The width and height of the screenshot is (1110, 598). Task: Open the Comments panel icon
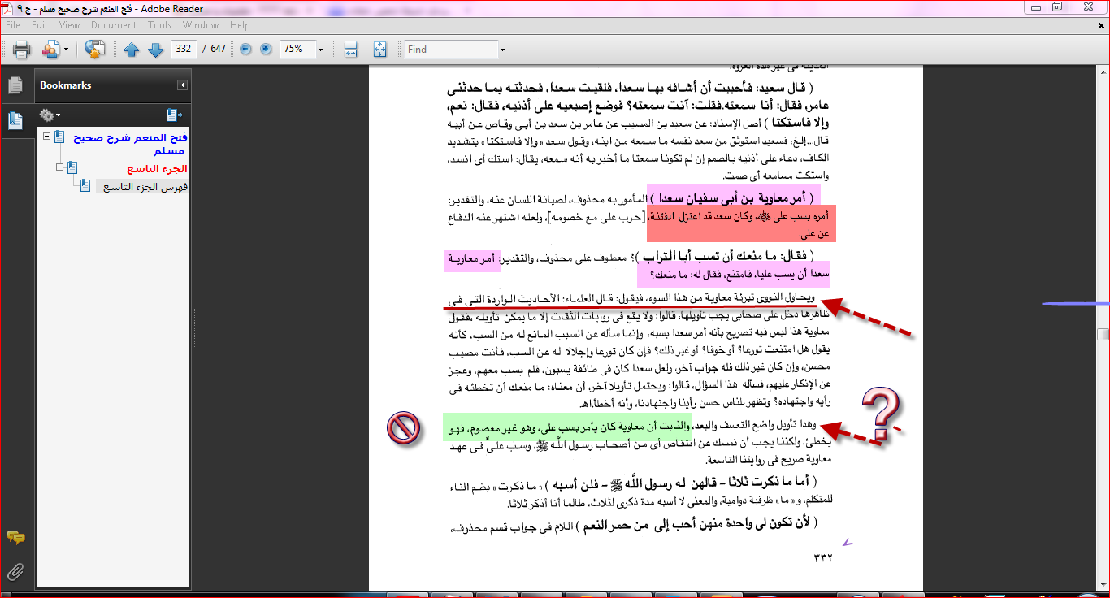[15, 538]
